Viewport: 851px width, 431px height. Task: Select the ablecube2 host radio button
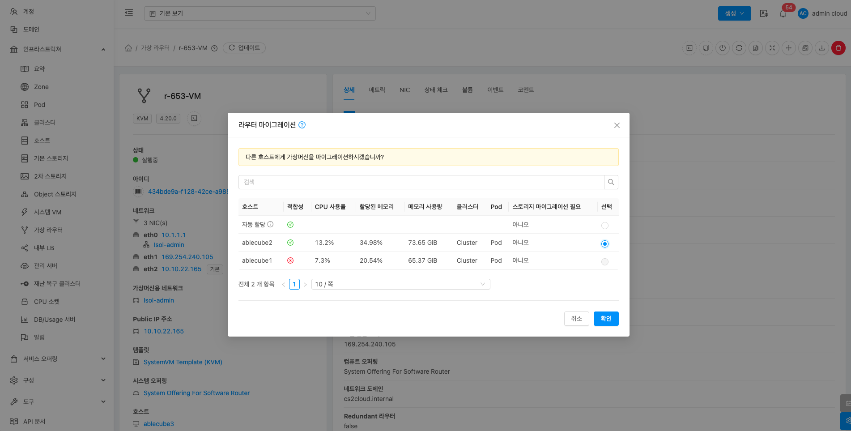[x=604, y=244]
